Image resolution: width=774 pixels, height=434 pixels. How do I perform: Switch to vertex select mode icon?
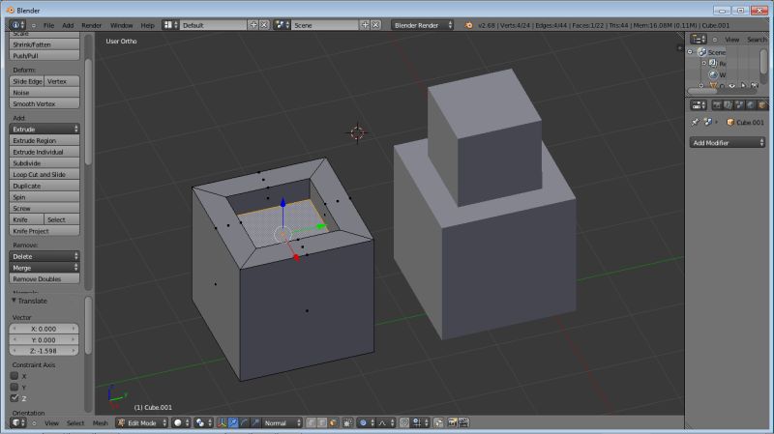point(311,423)
